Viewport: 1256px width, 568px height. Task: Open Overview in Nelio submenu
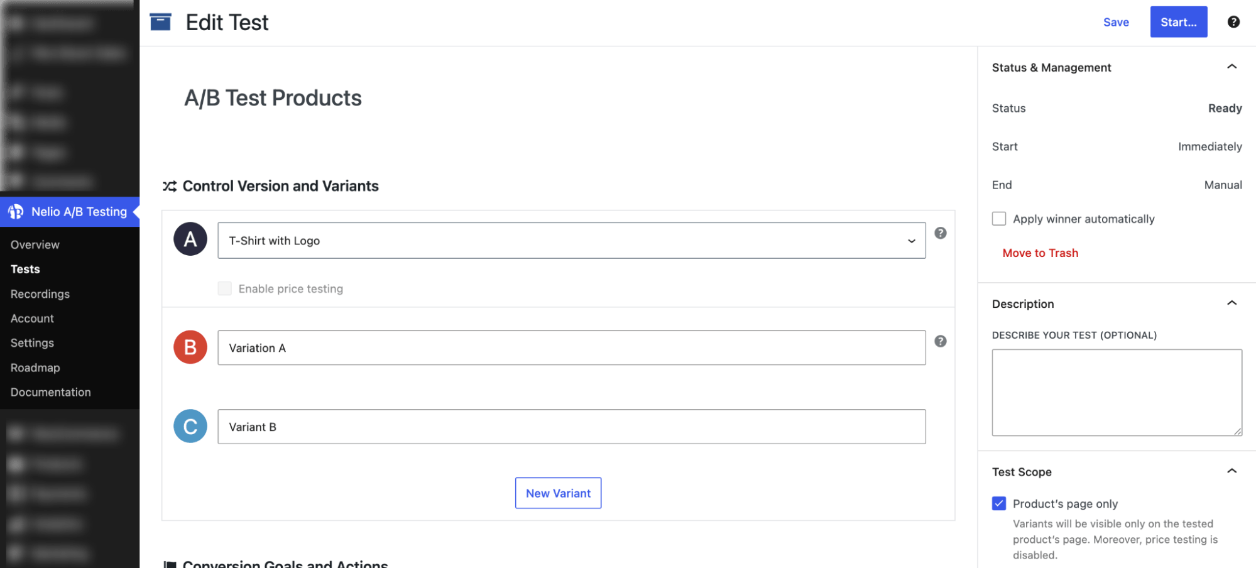pos(35,244)
